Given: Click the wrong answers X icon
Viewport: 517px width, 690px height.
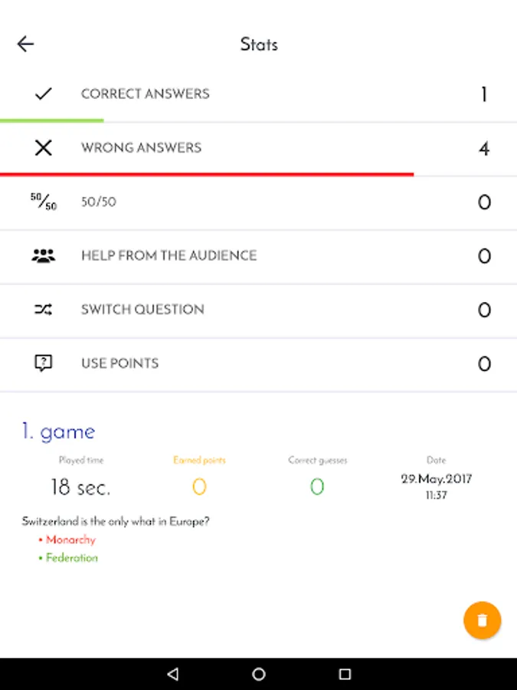Looking at the screenshot, I should click(x=44, y=148).
